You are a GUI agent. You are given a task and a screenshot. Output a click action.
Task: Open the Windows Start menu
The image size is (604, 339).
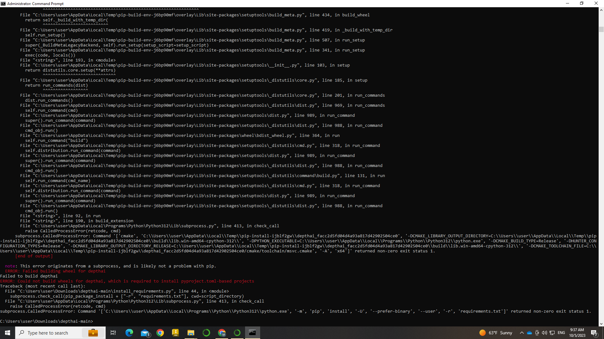[x=8, y=333]
